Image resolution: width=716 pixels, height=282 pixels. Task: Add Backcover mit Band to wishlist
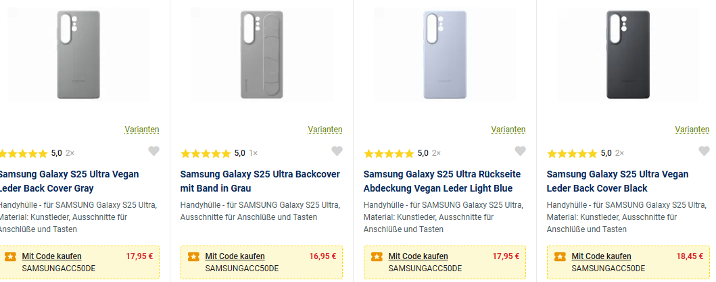click(337, 152)
